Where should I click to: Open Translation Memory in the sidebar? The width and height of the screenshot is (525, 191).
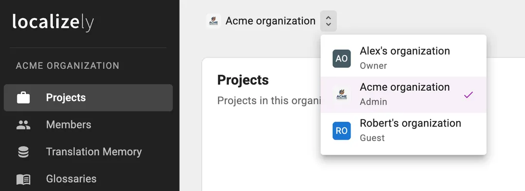click(x=88, y=152)
